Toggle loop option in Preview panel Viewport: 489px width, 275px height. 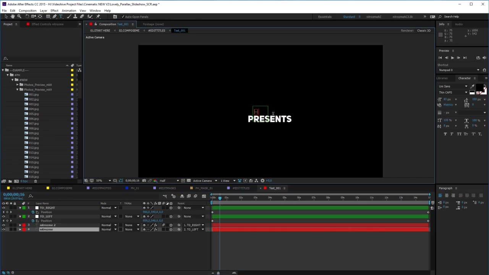coord(478,58)
